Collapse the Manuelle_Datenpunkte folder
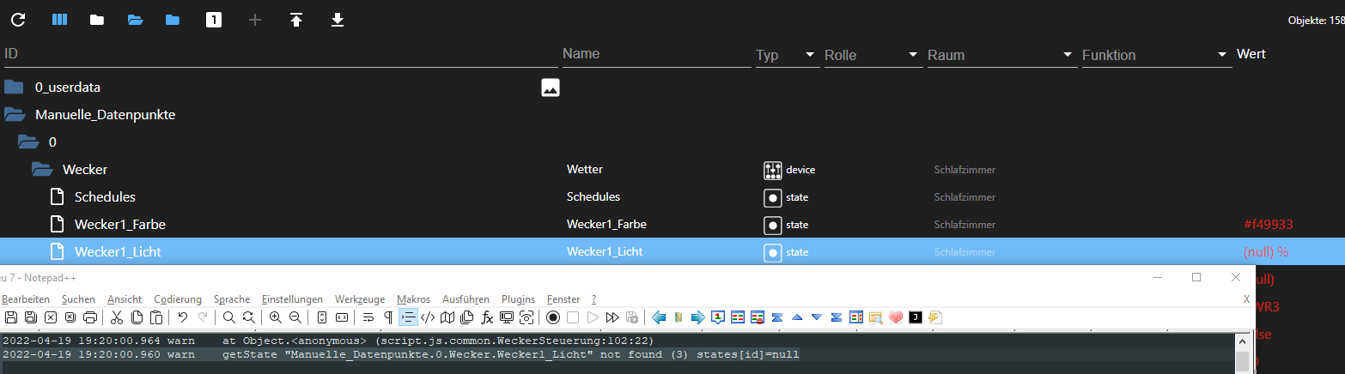 tap(13, 114)
